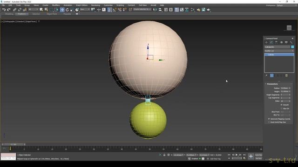Select the Cylinder entry in modifier stack
This screenshot has width=298, height=167.
pyautogui.click(x=279, y=55)
